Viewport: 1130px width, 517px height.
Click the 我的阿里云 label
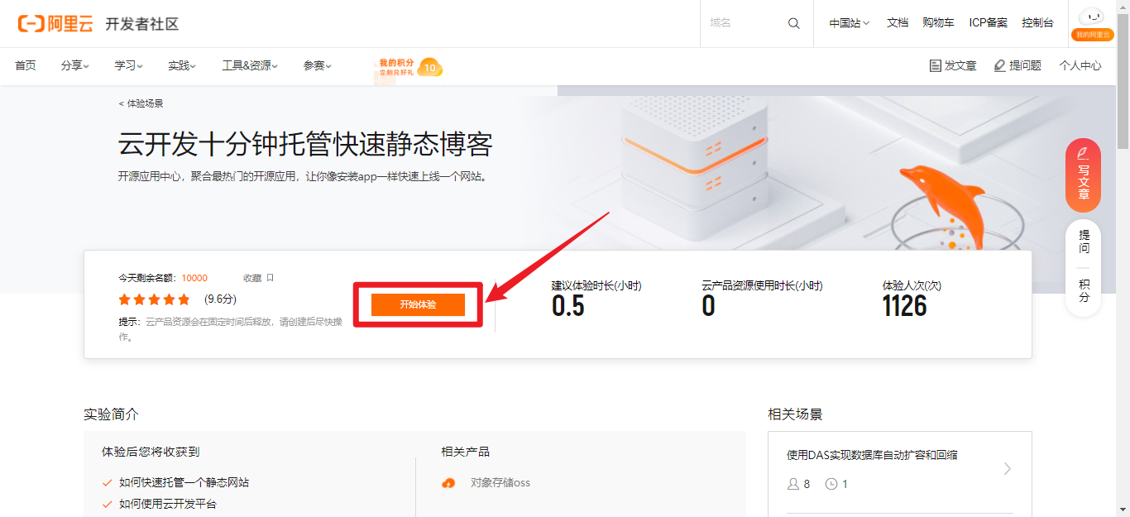1092,35
